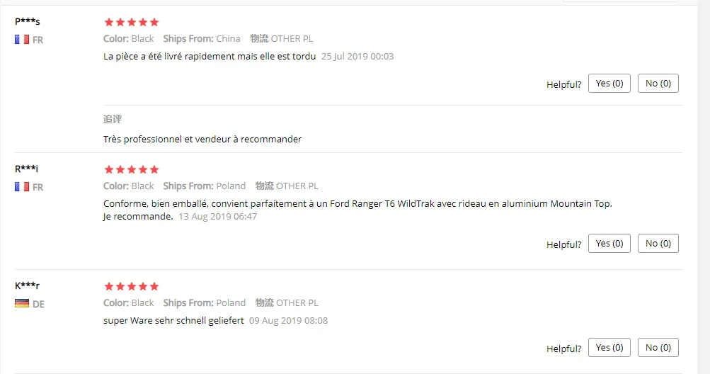Vote No (0) on R***i's Ford Ranger review
The height and width of the screenshot is (374, 710).
[658, 244]
